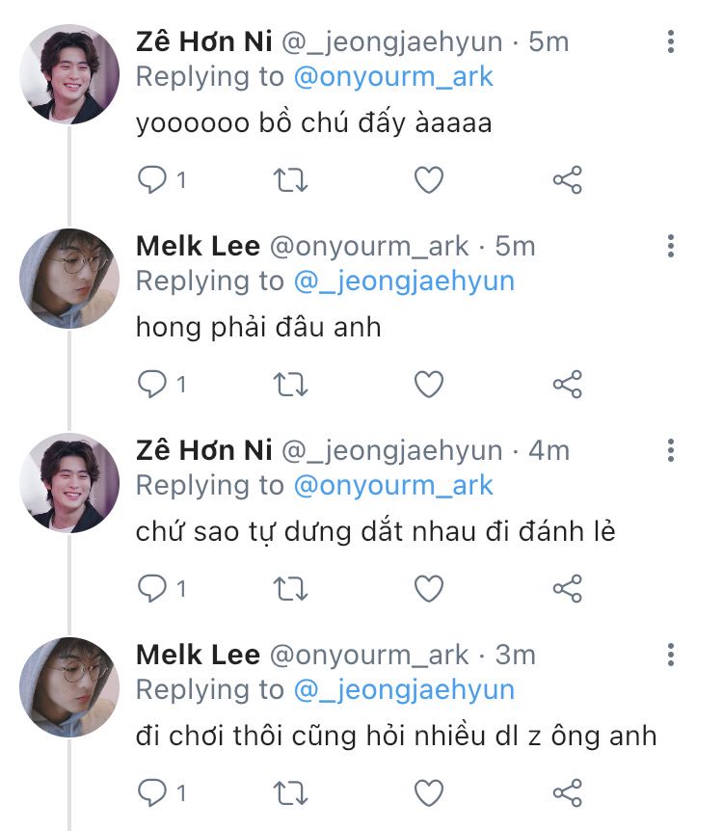Open Melk Lee's avatar on the last tweet
This screenshot has width=723, height=831.
pos(69,686)
